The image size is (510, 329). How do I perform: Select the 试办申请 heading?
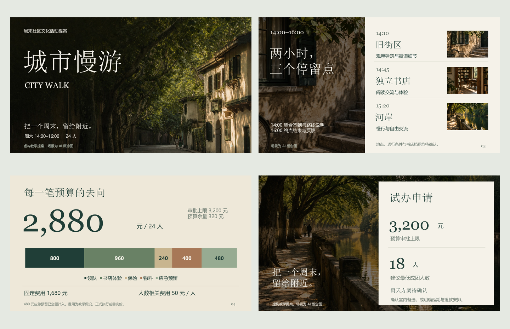[x=411, y=198]
